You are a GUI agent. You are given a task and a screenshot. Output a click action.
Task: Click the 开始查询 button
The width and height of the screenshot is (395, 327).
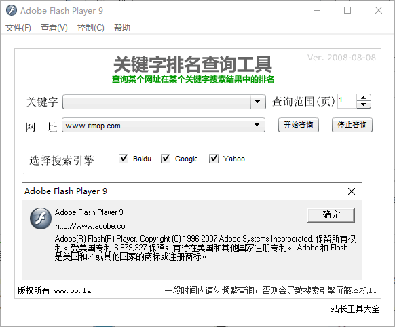(x=299, y=125)
